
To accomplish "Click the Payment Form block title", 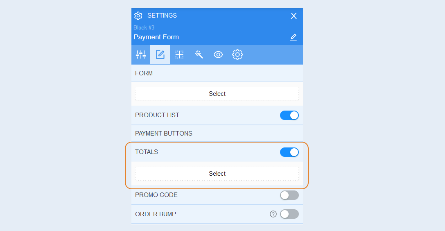I will [156, 37].
